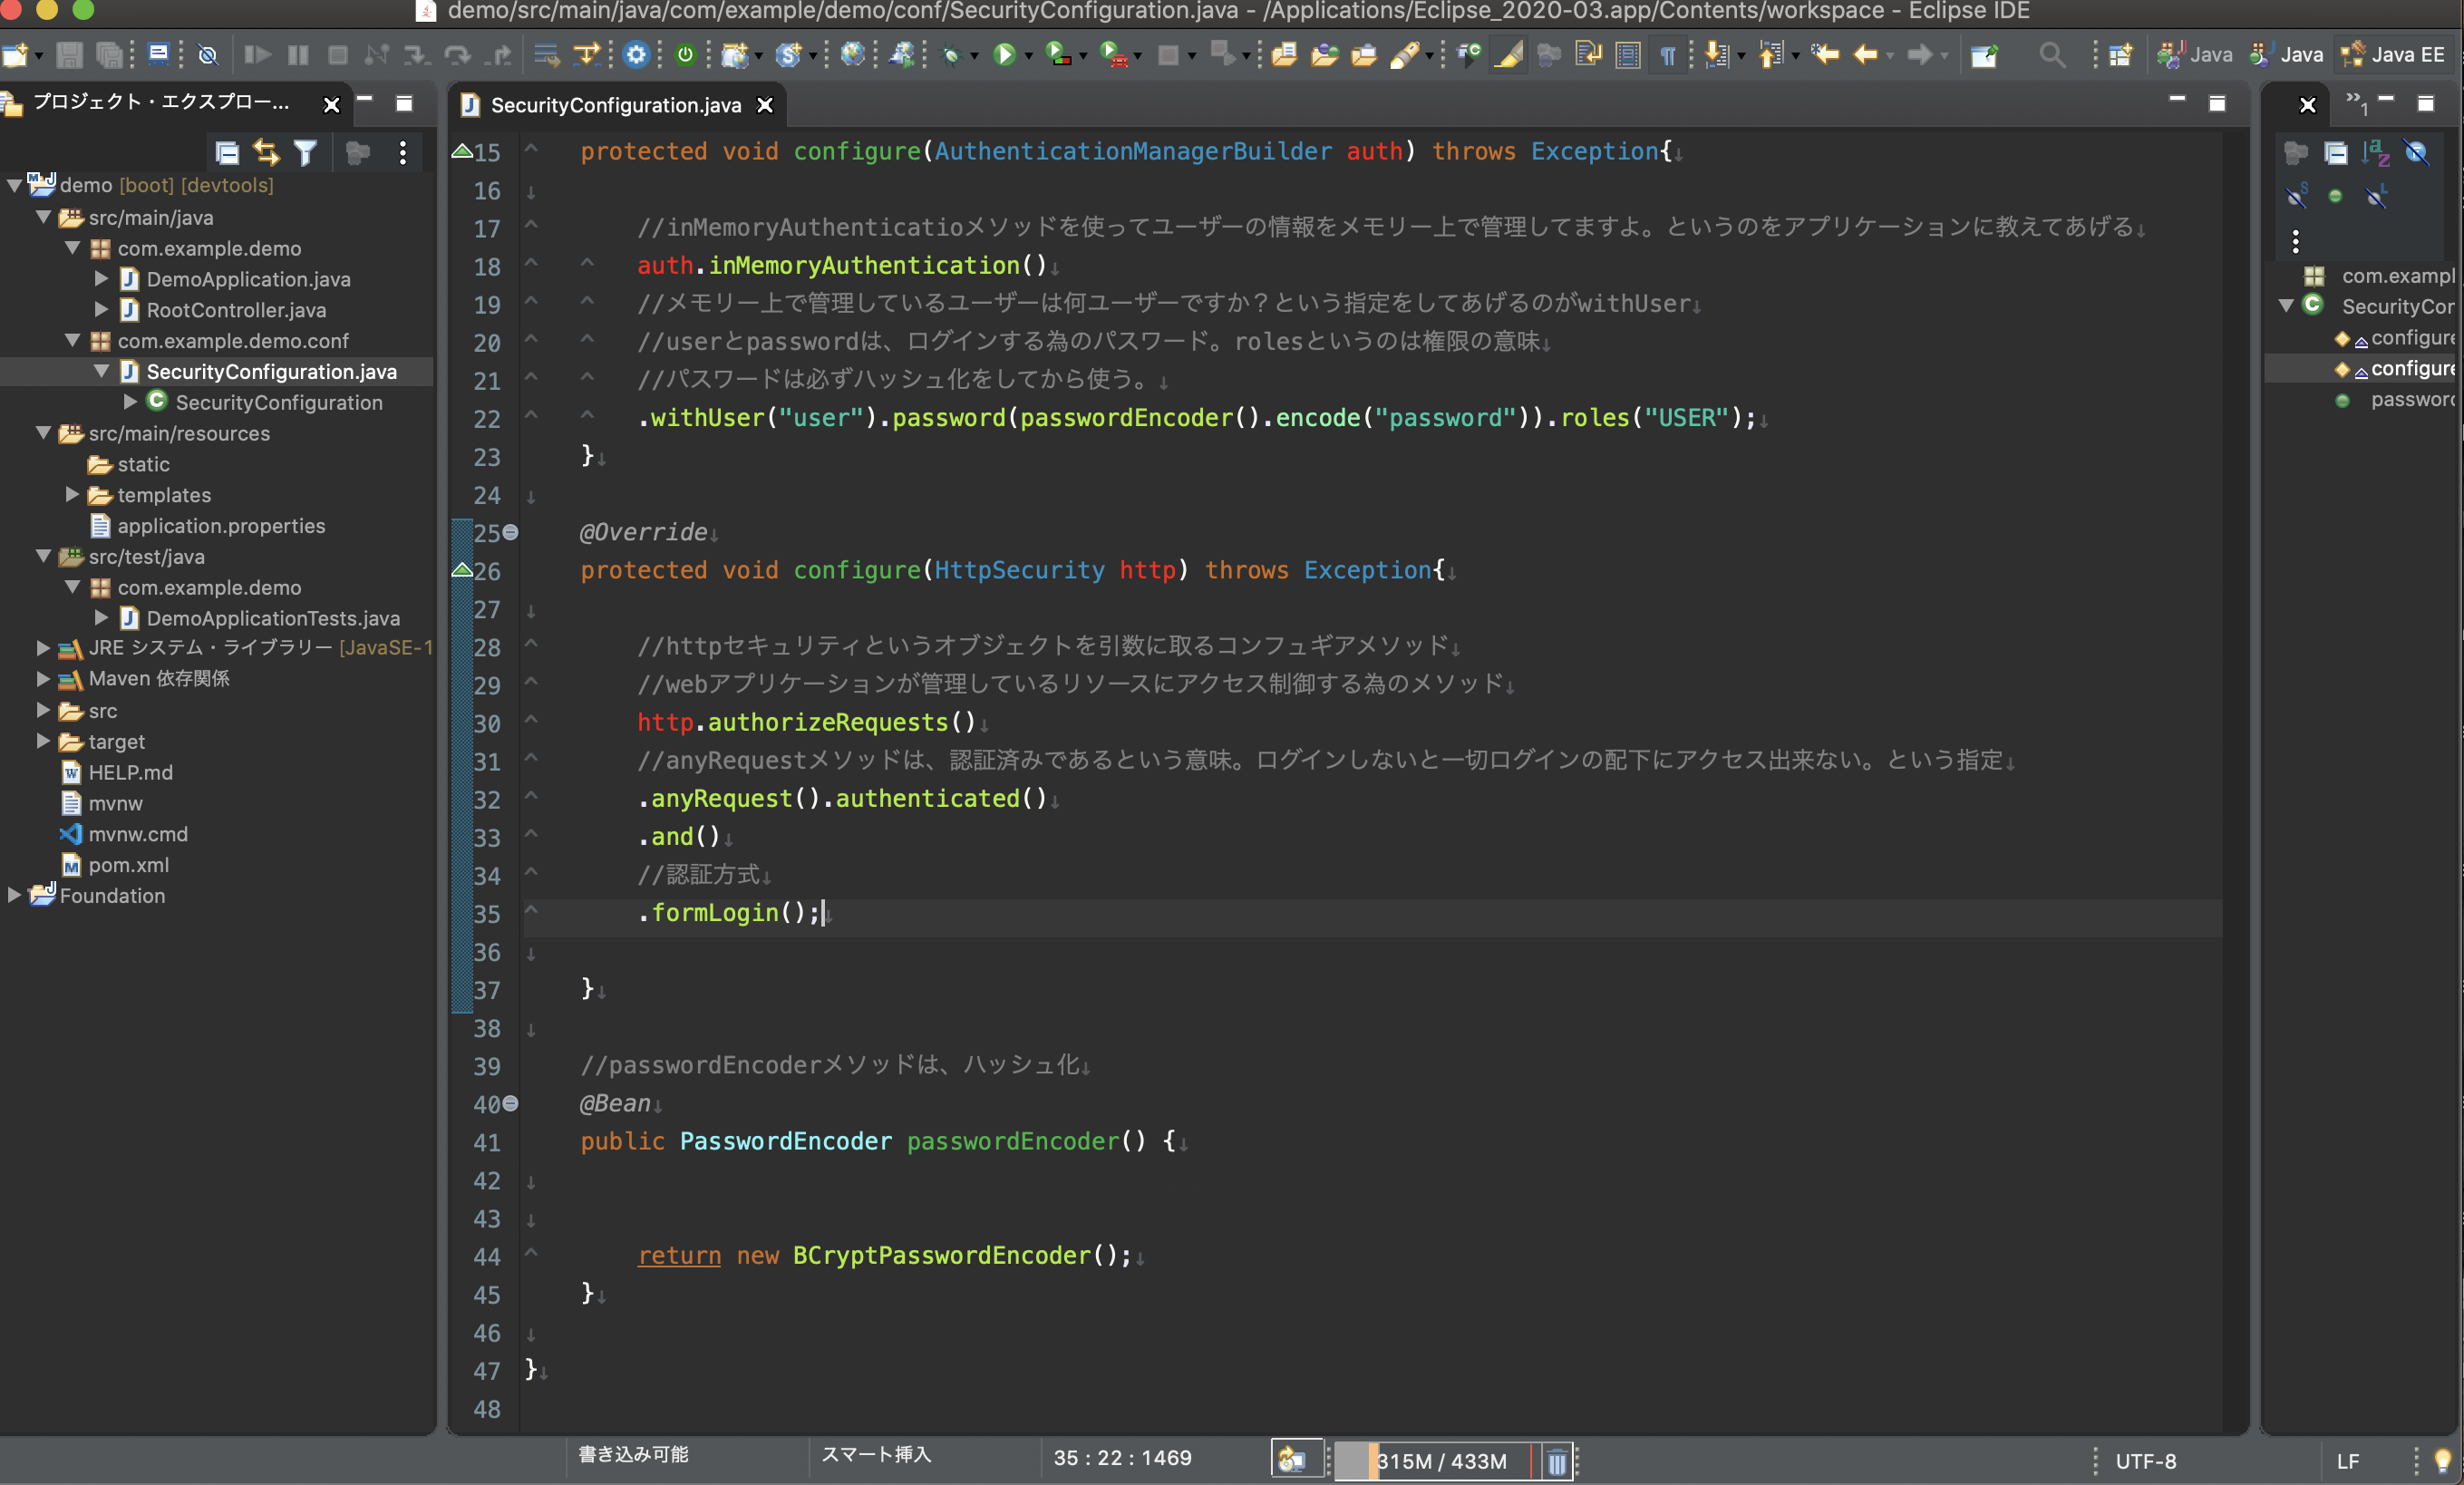Click the Debug bug icon
This screenshot has height=1485, width=2464.
tap(950, 55)
